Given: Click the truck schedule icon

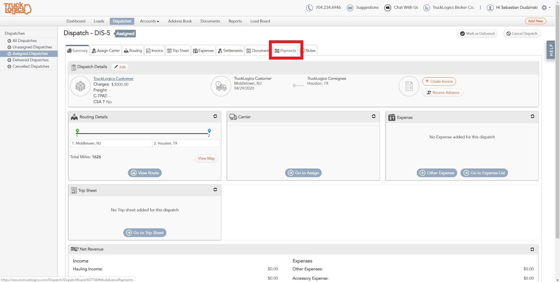Looking at the screenshot, I should 221,86.
